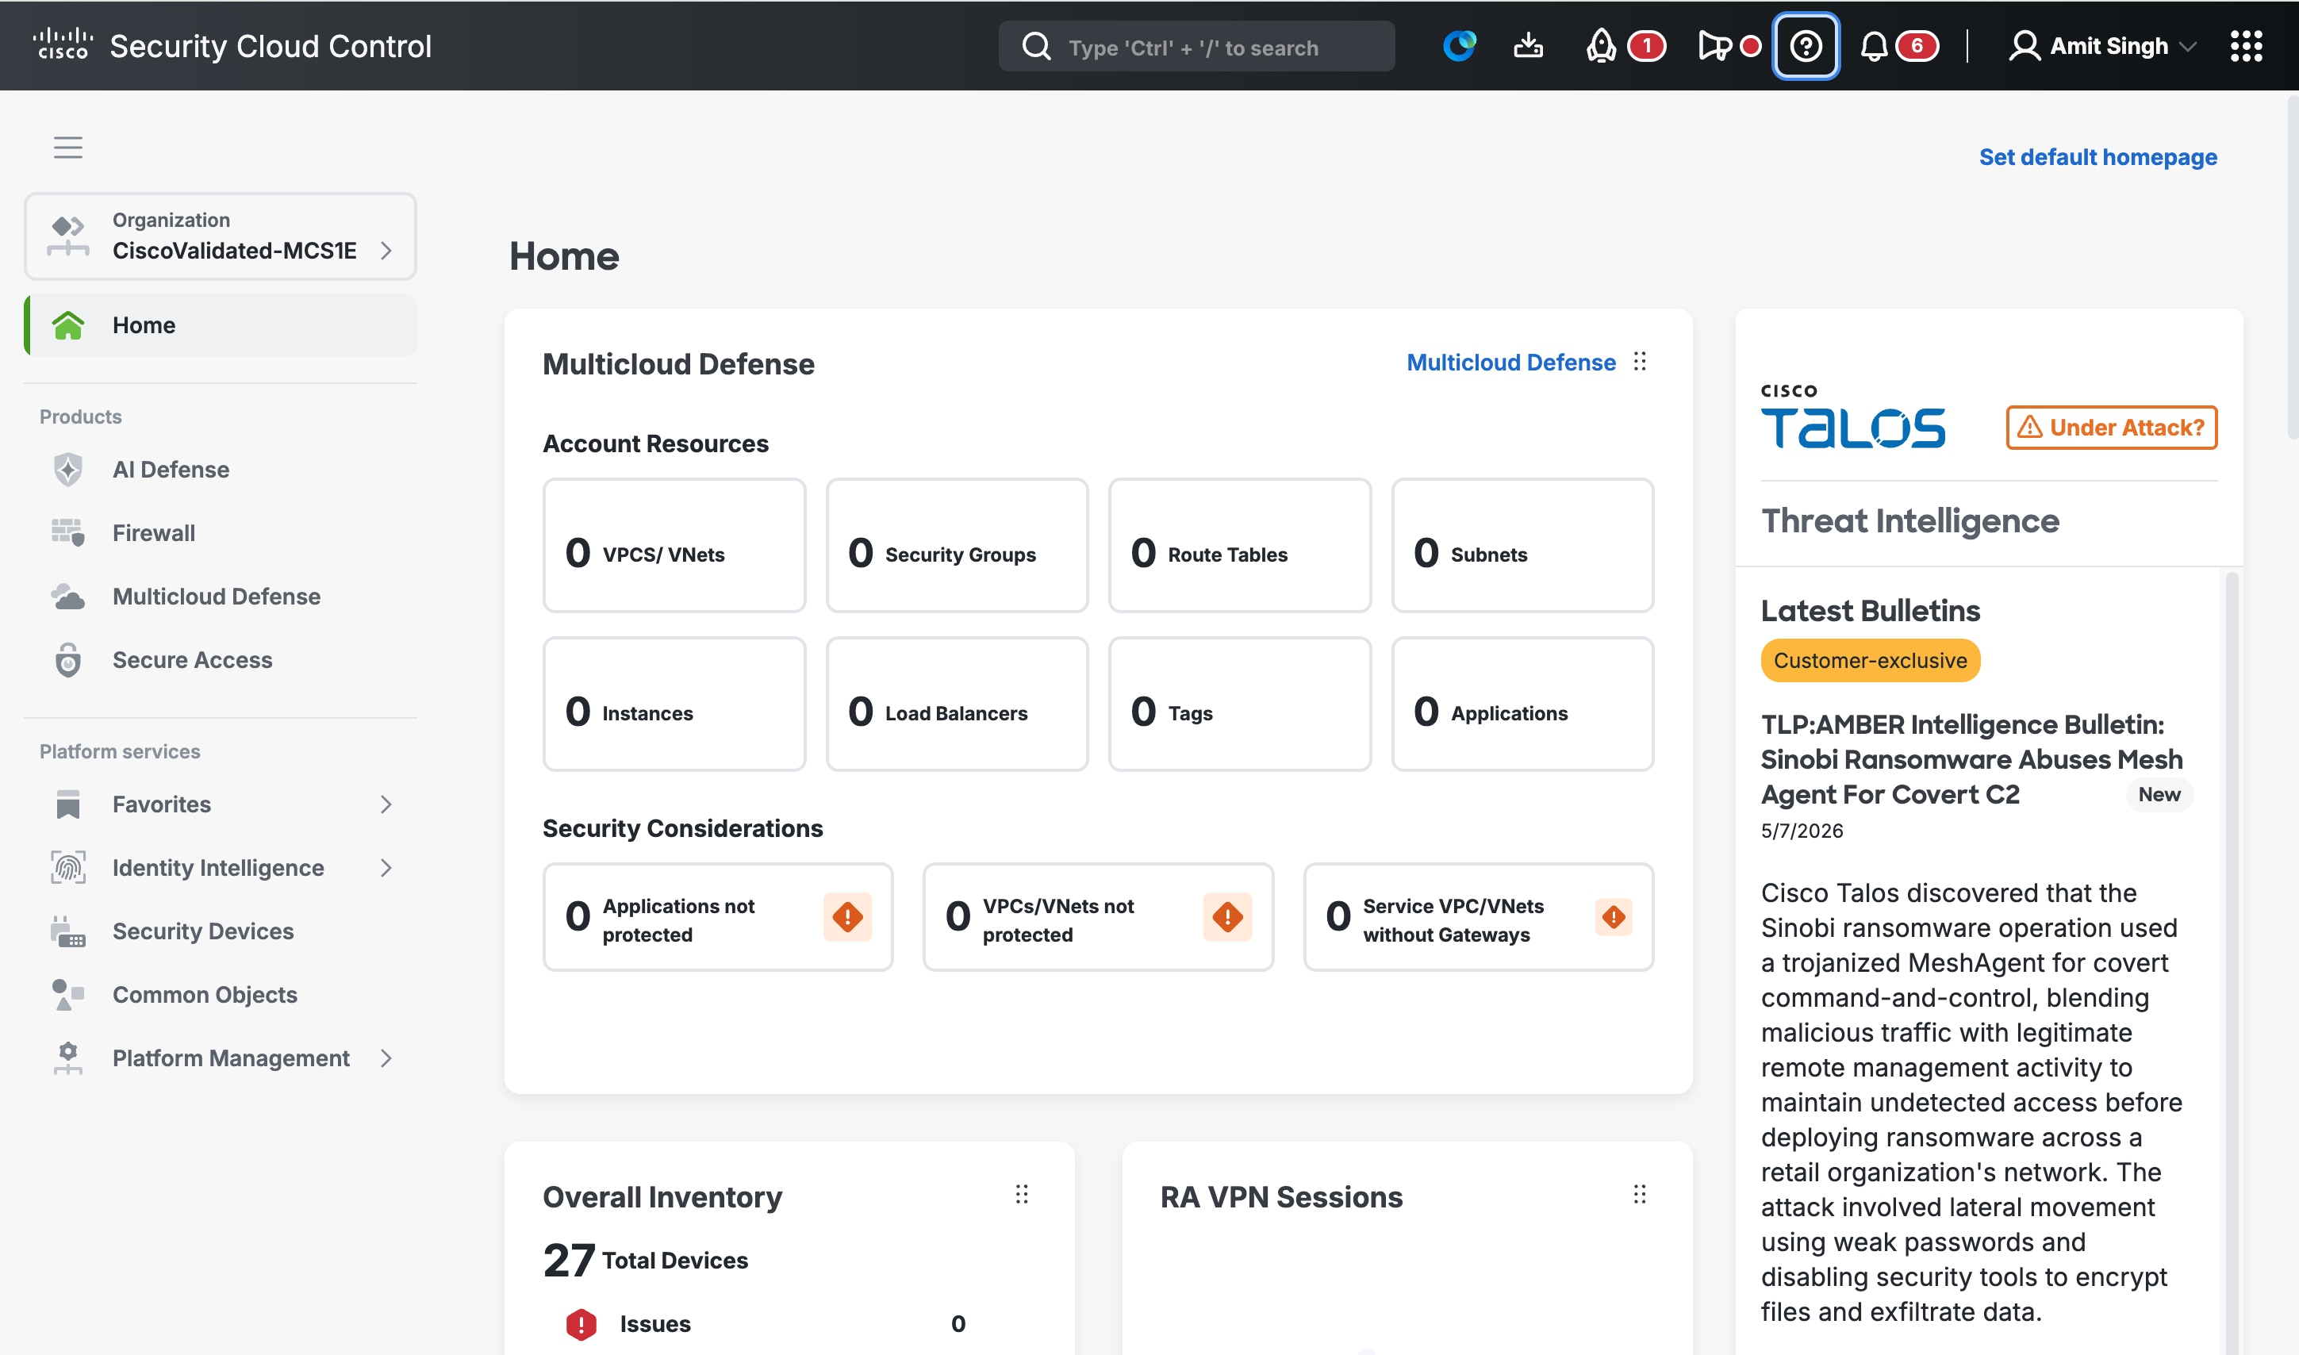Focus the search input field
Image resolution: width=2299 pixels, height=1355 pixels.
[1196, 47]
